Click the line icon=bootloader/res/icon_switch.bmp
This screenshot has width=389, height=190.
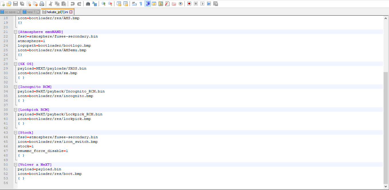(x=58, y=142)
